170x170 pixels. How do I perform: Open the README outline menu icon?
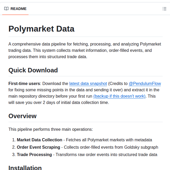[x=164, y=9]
